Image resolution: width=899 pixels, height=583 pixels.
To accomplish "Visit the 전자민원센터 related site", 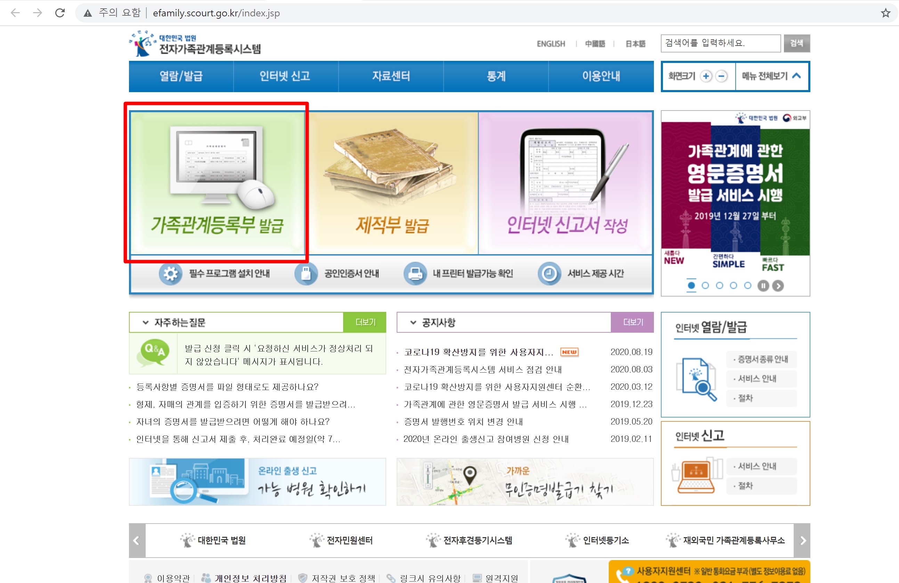I will (341, 540).
